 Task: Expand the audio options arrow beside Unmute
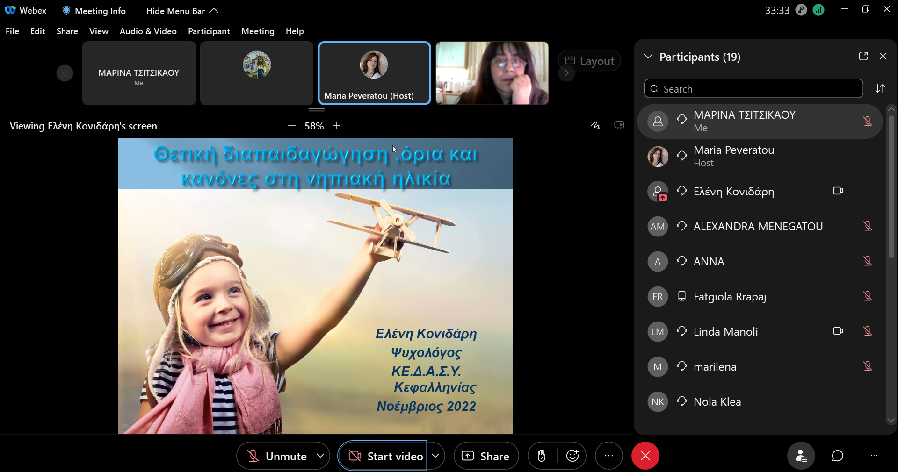coord(320,456)
